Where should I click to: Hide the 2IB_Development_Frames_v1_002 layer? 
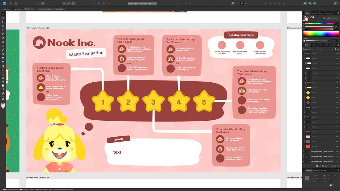click(337, 156)
